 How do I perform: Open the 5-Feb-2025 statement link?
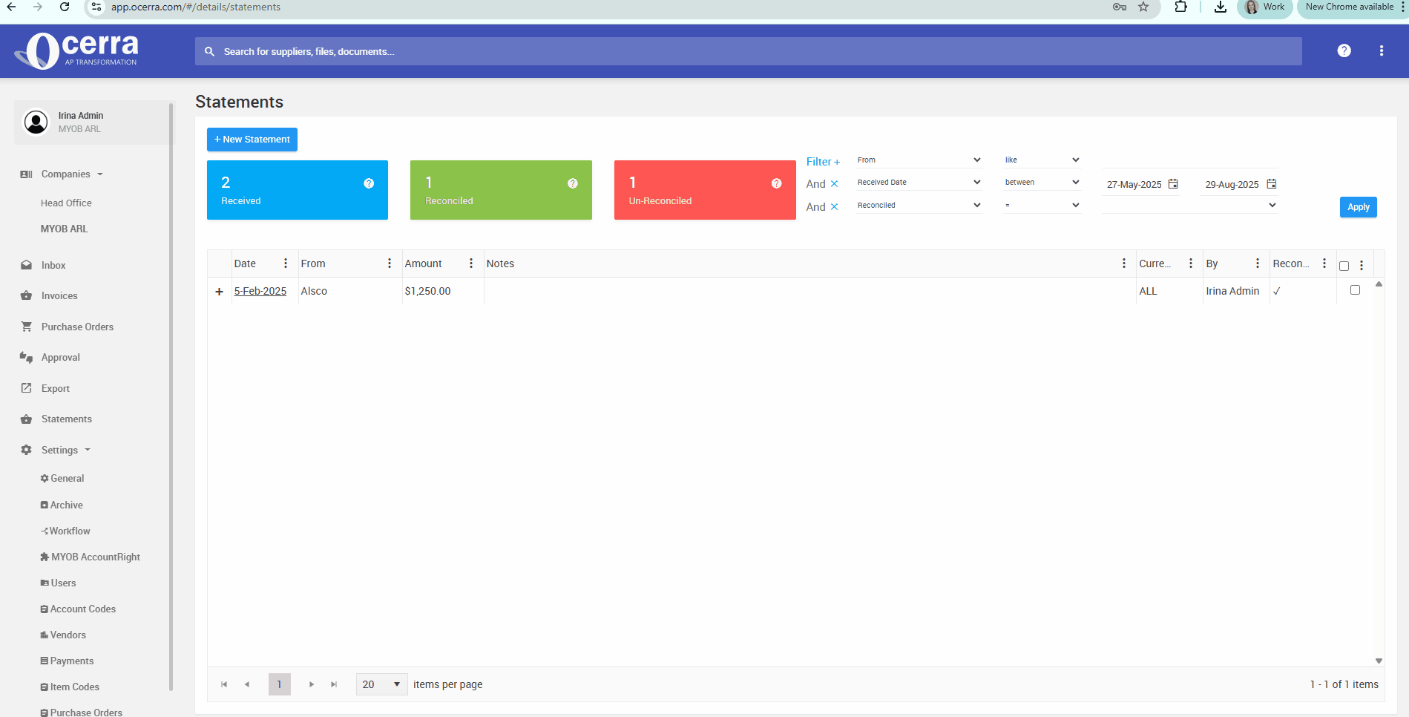coord(260,291)
